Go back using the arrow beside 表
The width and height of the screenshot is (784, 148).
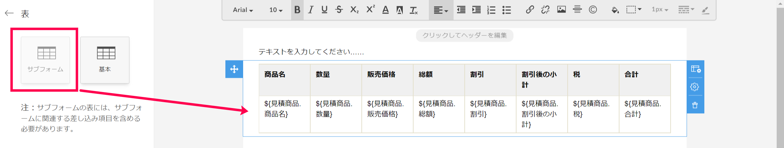pyautogui.click(x=9, y=14)
